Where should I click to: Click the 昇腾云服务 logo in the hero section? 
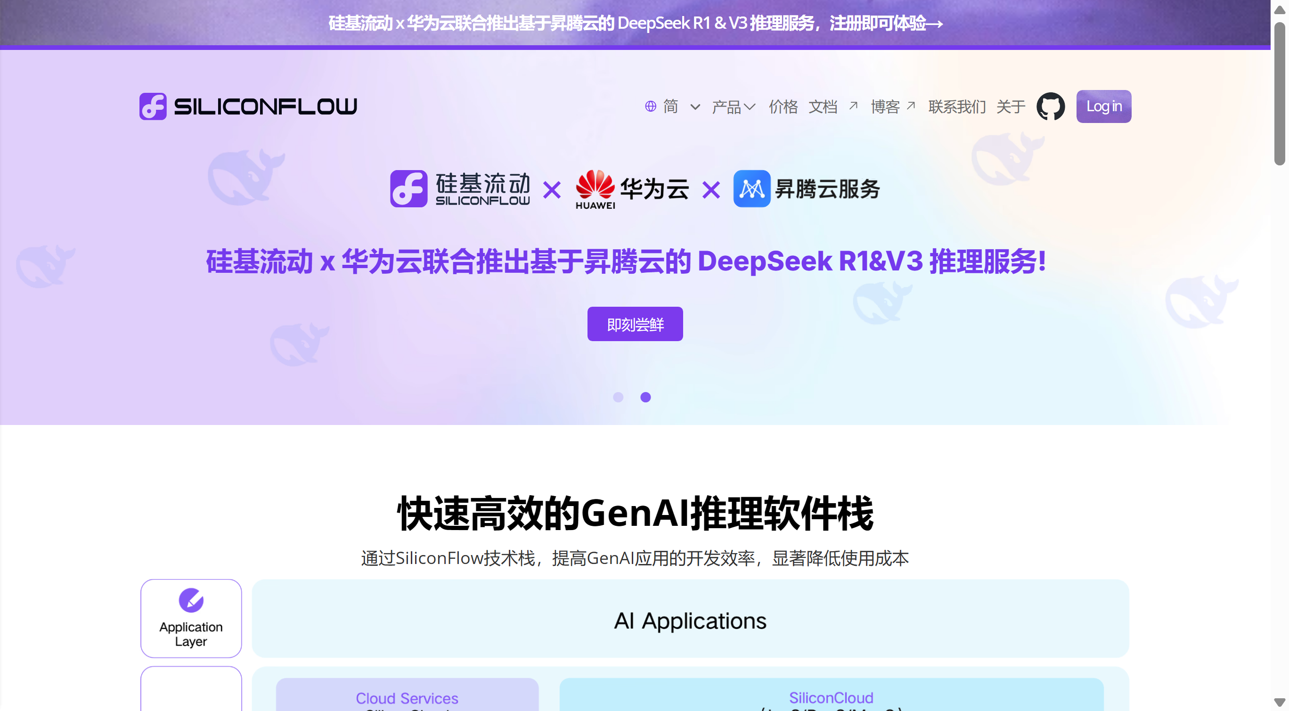coord(806,189)
